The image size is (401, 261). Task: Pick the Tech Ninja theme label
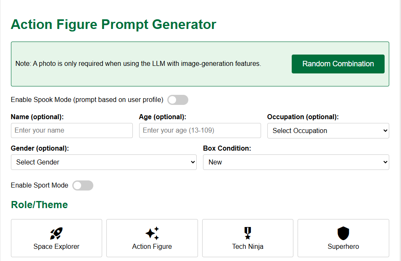tap(248, 247)
